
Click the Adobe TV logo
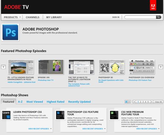tap(16, 7)
